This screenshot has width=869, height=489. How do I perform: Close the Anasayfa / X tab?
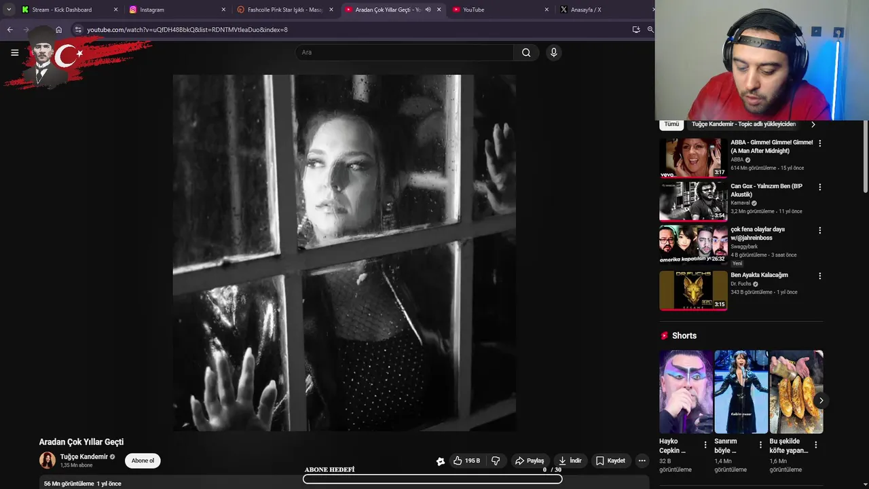[654, 10]
